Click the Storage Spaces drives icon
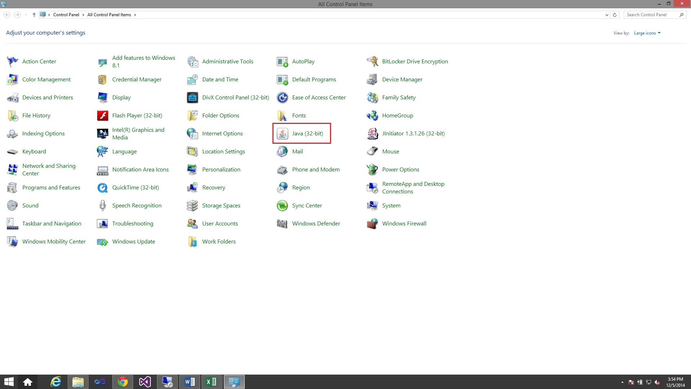 coord(193,206)
